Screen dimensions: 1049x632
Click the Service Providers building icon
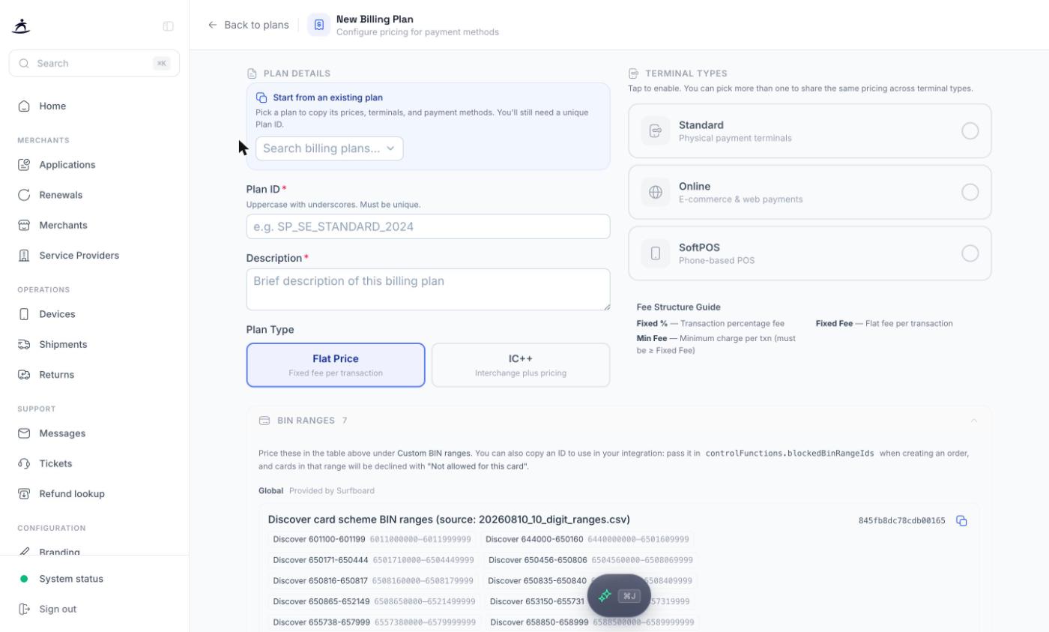(24, 256)
